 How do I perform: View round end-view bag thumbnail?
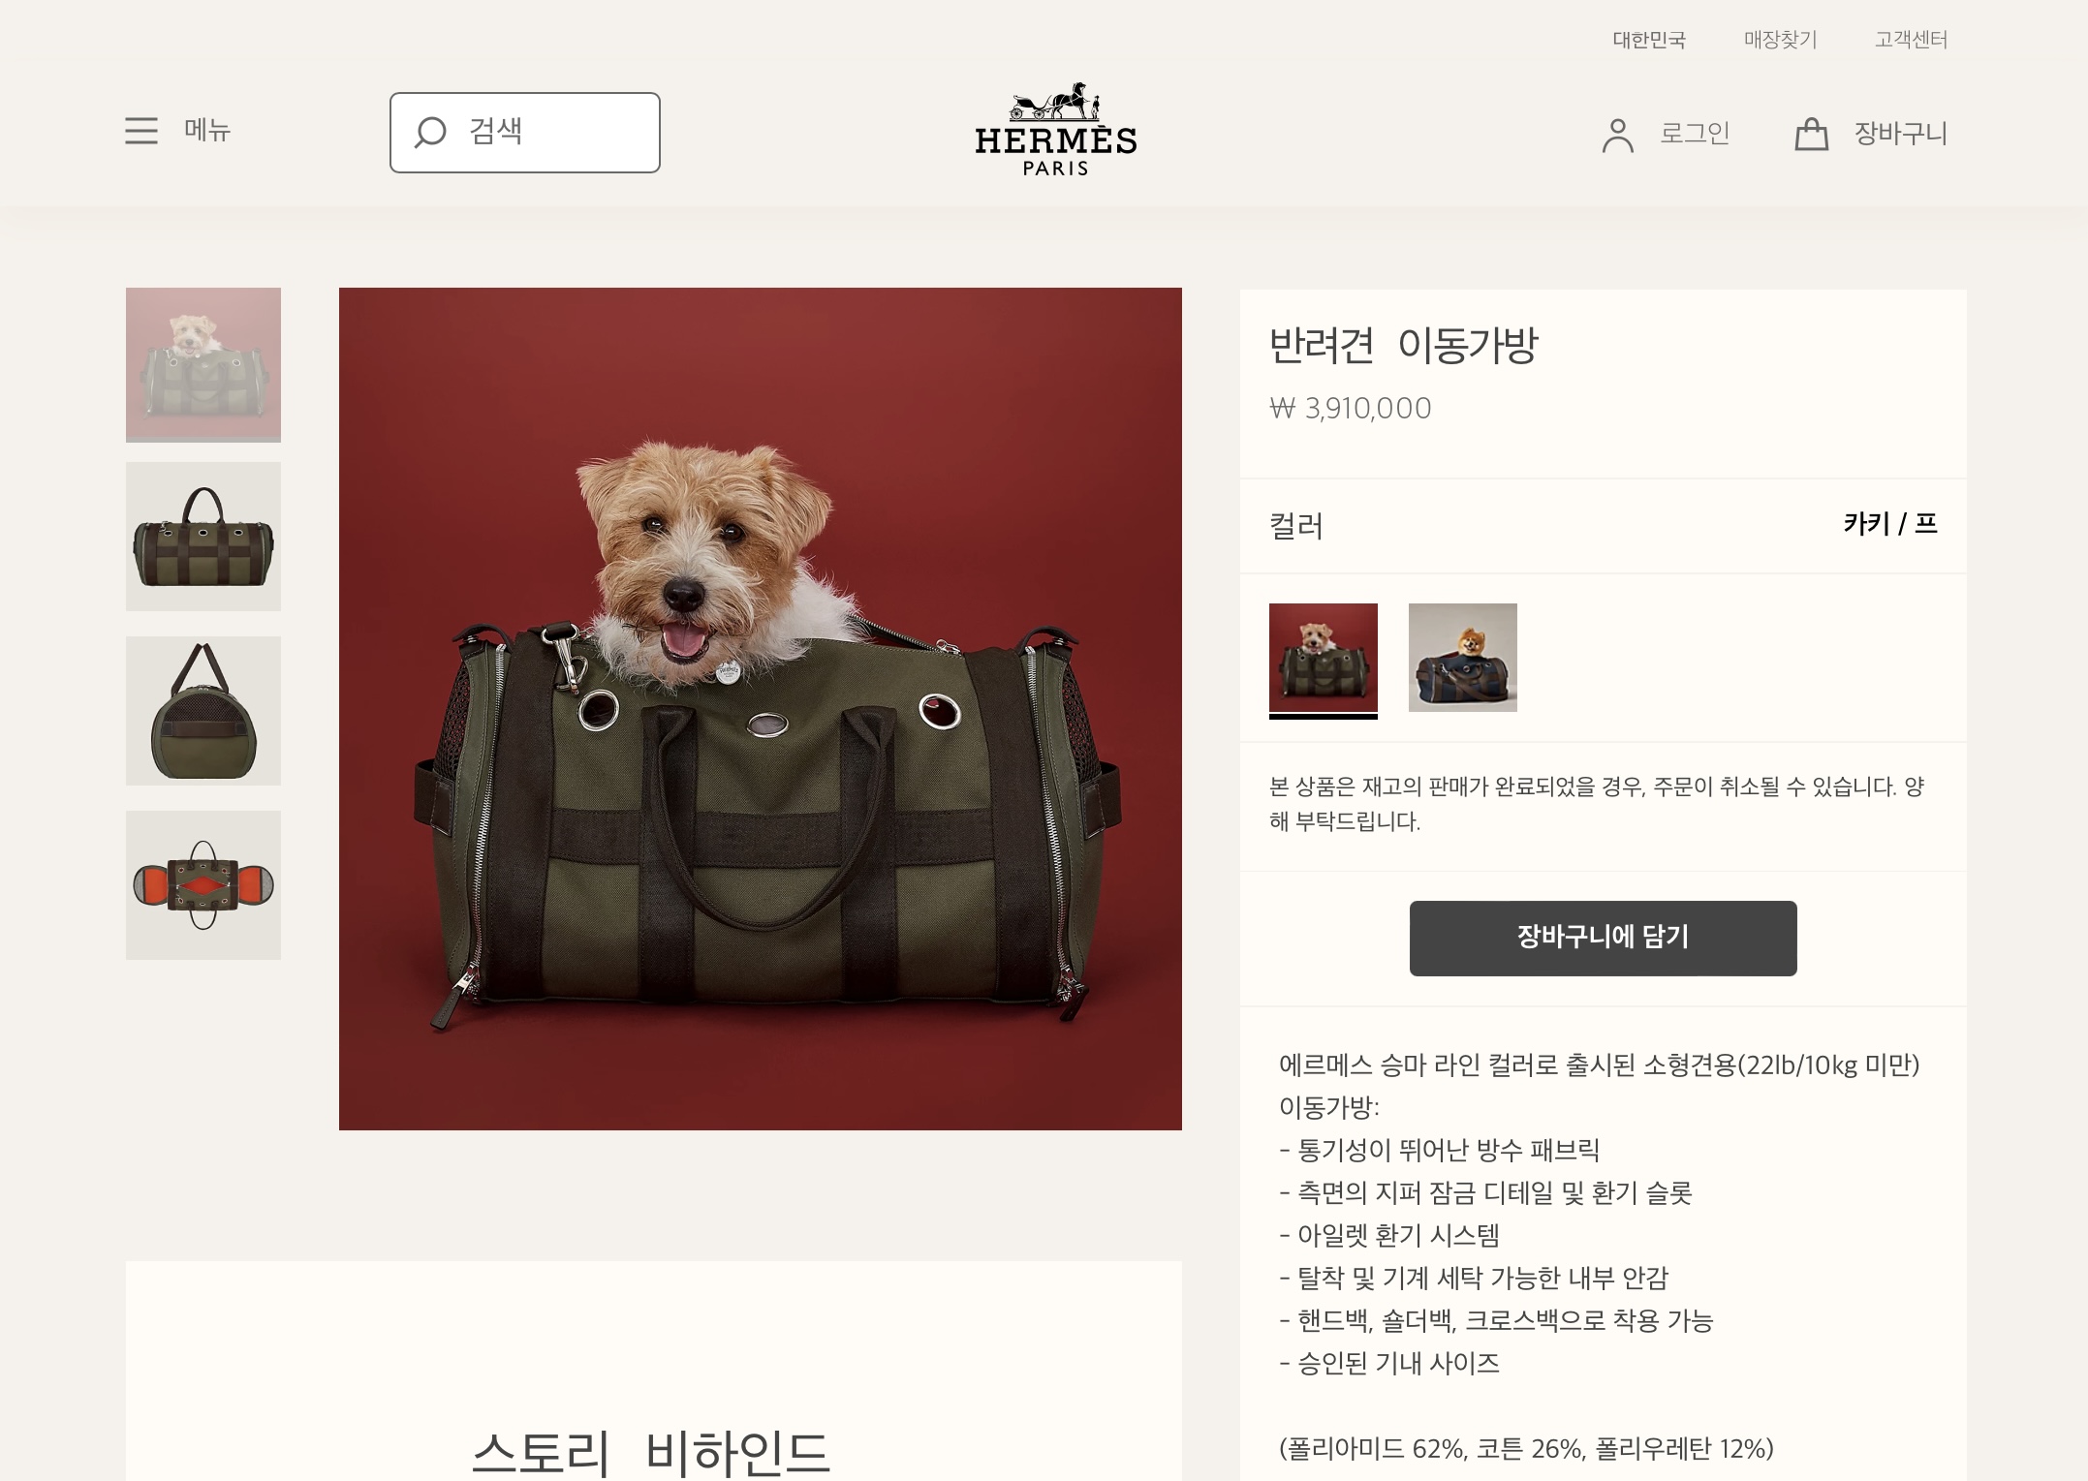click(203, 711)
